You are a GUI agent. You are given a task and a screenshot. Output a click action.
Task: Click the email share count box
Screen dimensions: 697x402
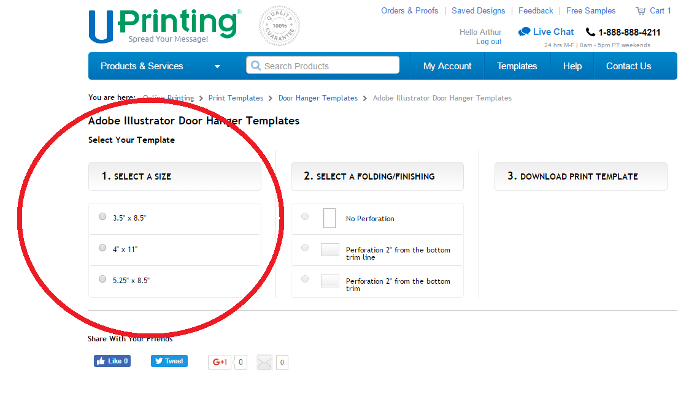(x=282, y=362)
